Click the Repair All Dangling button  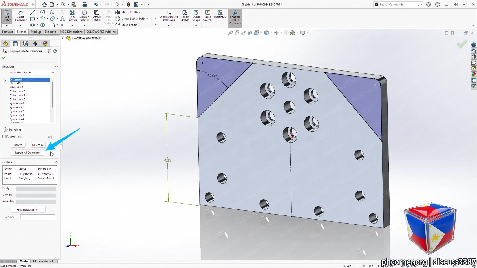27,153
